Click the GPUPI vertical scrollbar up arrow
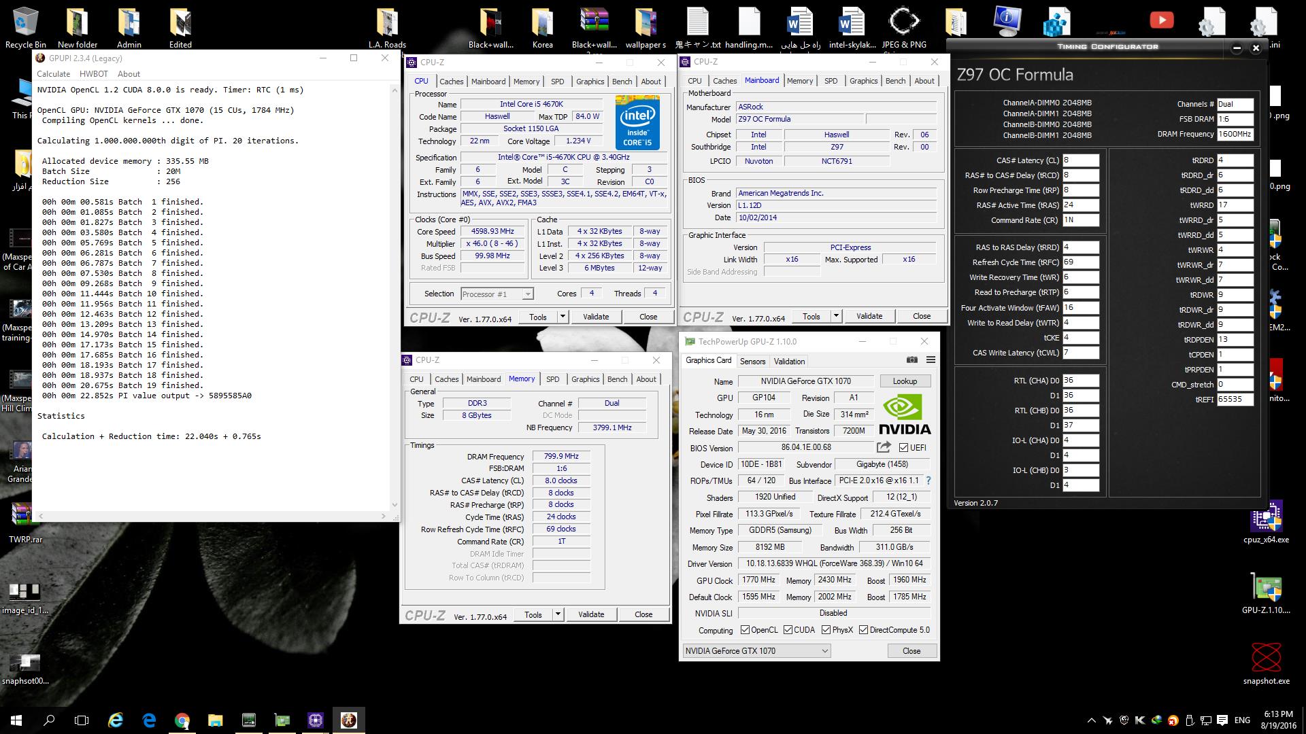The height and width of the screenshot is (734, 1306). [395, 90]
